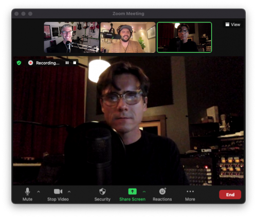The image size is (257, 218).
Task: Click the green Share Screen icon
Action: [133, 191]
